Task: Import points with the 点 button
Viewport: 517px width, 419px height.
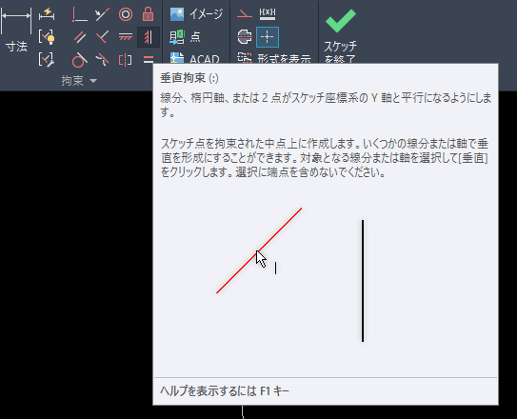Action: pyautogui.click(x=186, y=37)
